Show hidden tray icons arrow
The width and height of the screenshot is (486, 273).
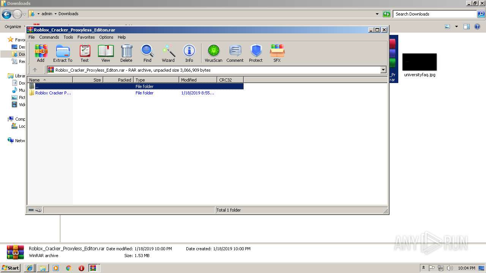point(423,268)
